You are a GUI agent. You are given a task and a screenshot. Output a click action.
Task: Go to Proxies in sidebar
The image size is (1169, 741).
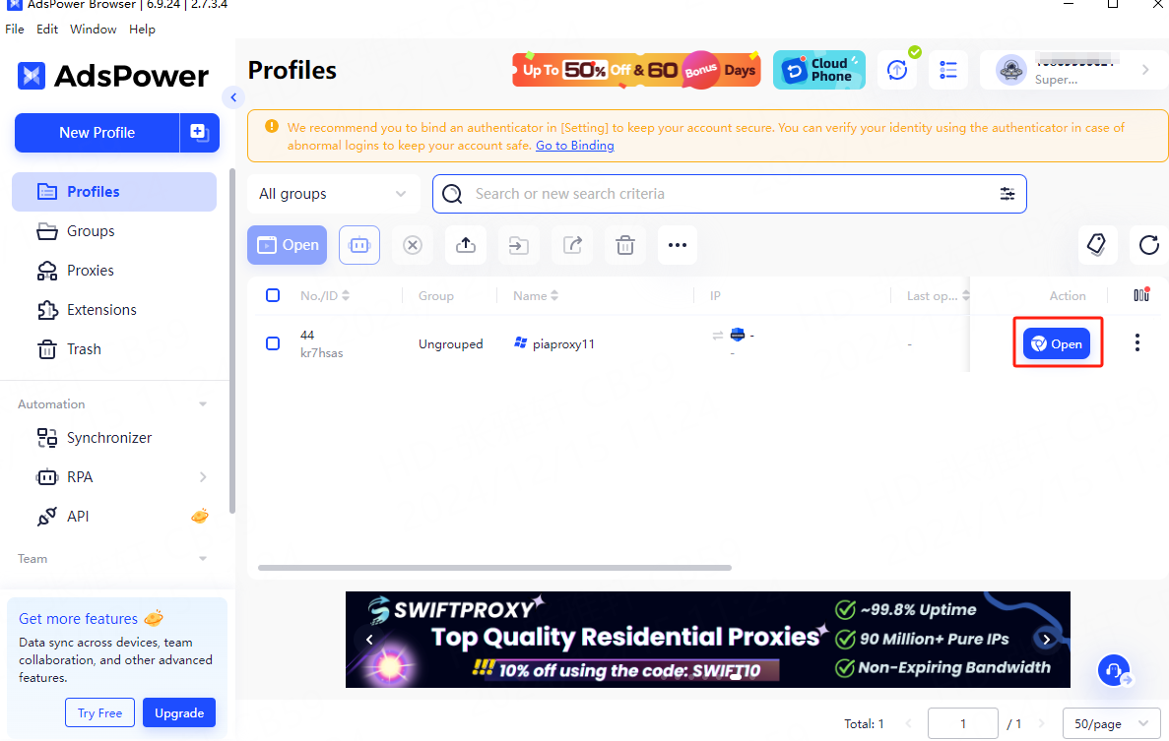(x=90, y=271)
